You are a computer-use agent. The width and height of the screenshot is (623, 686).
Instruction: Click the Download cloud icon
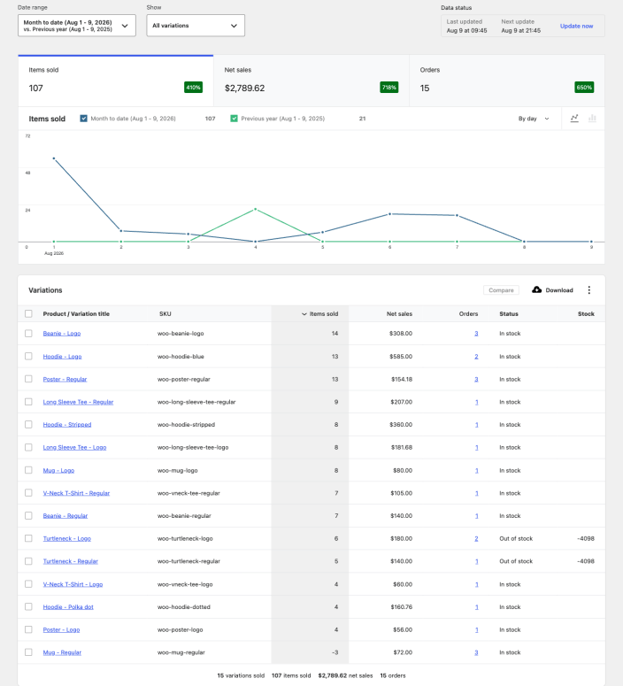(537, 289)
